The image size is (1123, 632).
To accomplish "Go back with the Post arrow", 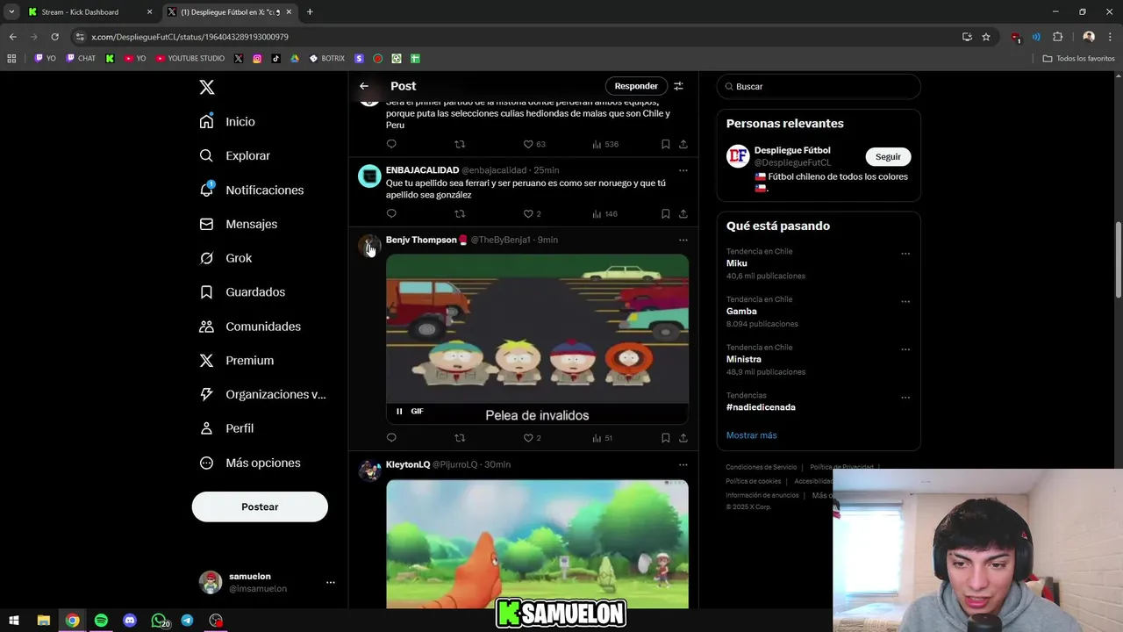I will [364, 86].
